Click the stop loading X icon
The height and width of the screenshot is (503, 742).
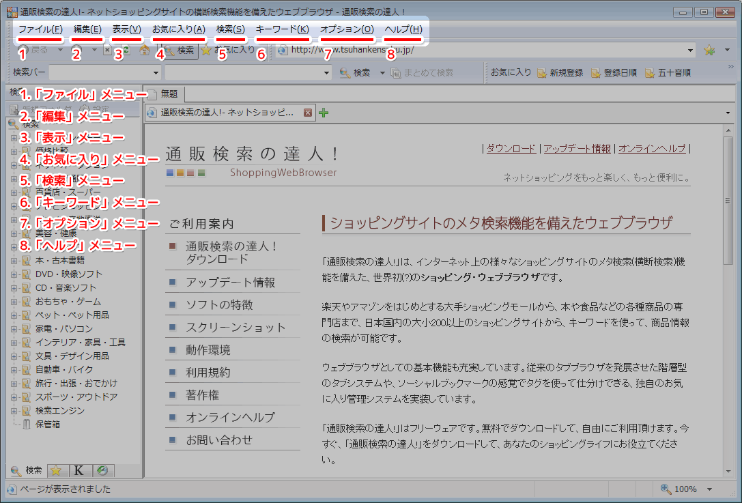point(107,50)
